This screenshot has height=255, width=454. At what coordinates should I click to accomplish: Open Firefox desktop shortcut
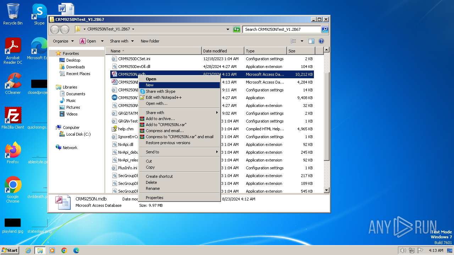click(x=13, y=153)
